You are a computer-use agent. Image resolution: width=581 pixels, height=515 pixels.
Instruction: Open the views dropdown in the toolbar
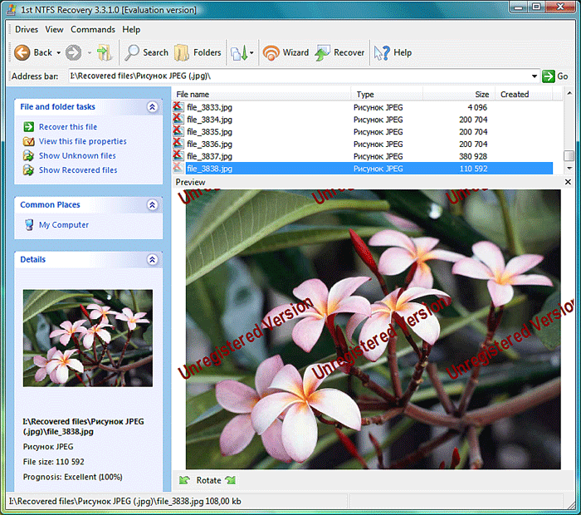click(x=251, y=53)
